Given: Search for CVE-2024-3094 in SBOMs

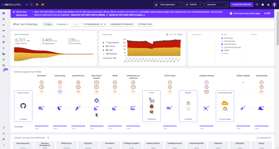Looking at the screenshot, I should [89, 15].
